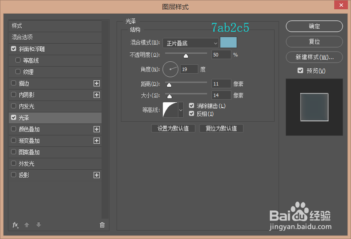Close the 图层样式 dialog

[341, 5]
